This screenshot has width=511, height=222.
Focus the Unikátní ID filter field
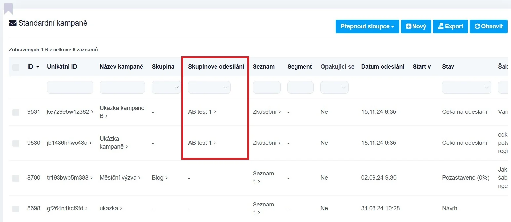pos(70,87)
